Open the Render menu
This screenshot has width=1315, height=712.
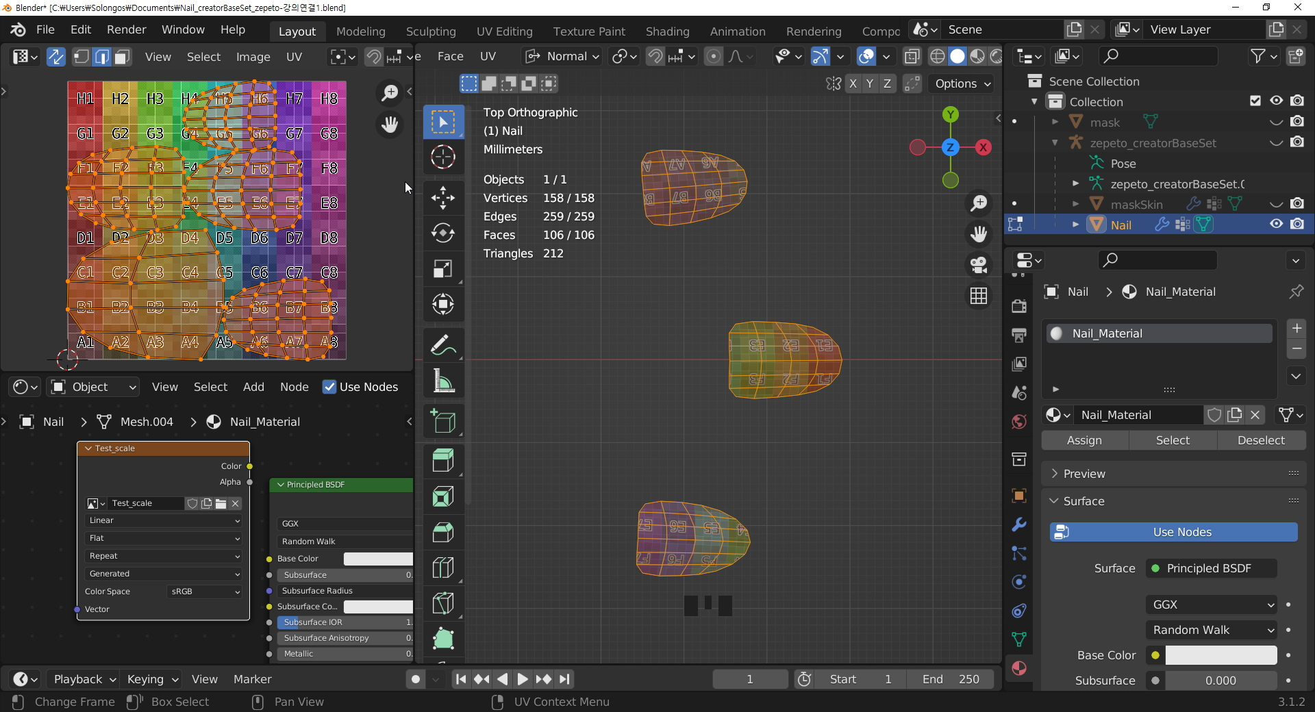click(x=126, y=30)
